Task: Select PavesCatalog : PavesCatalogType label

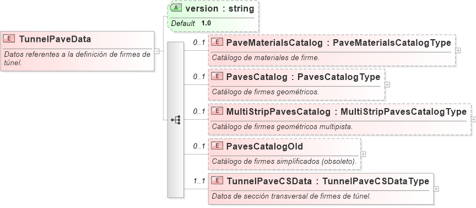Action: point(303,77)
